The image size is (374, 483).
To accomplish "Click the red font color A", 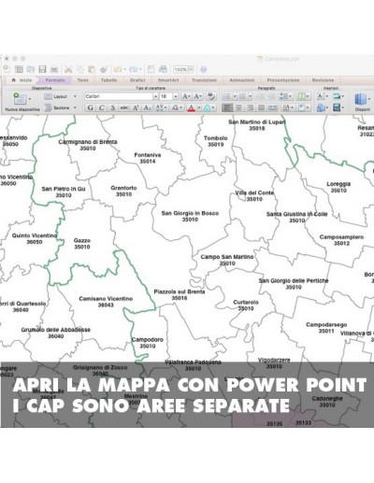I will (x=192, y=107).
